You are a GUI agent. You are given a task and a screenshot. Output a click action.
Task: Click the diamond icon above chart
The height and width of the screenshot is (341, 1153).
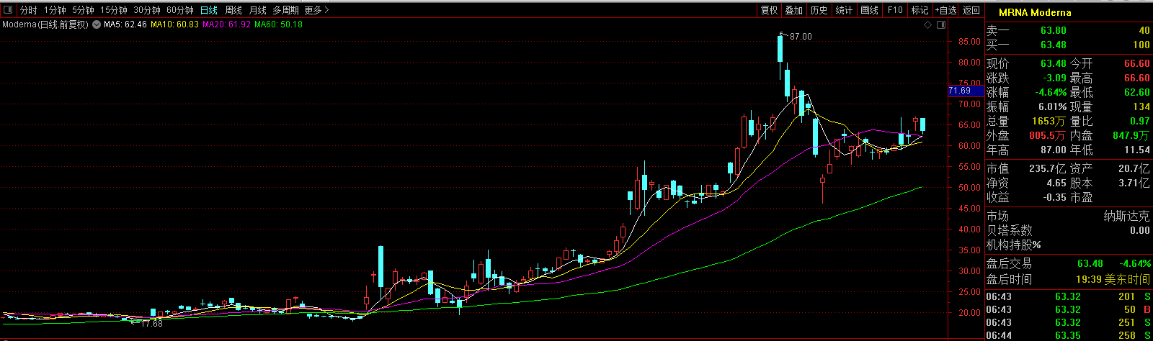(x=928, y=24)
